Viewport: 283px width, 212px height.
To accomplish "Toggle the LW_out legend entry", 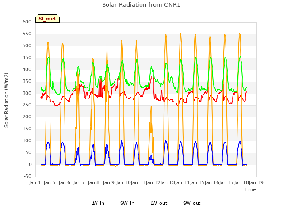I will point(154,204).
